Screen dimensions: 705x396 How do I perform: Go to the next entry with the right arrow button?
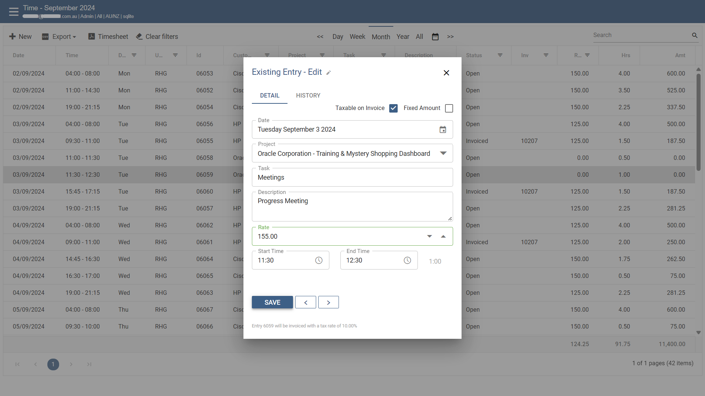click(328, 302)
